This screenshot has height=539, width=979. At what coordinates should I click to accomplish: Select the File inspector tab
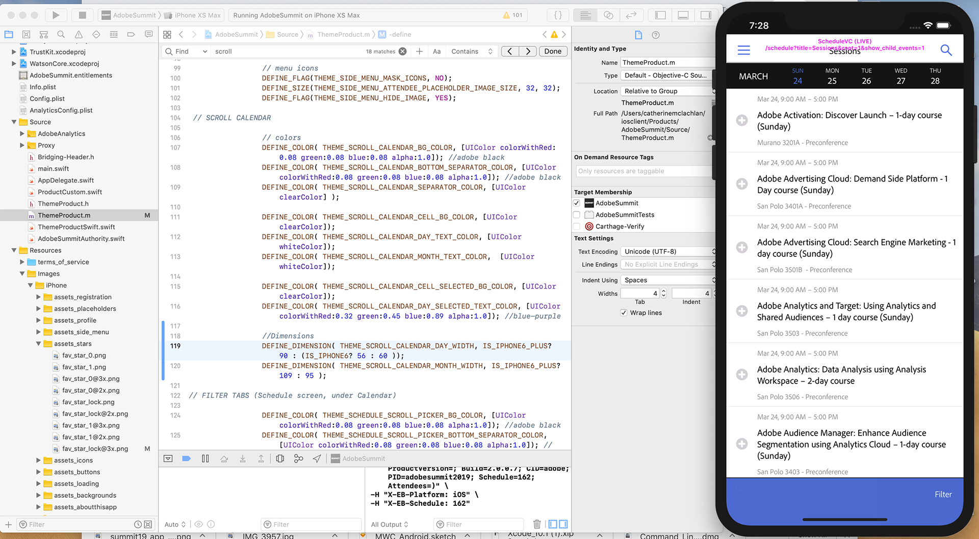point(638,35)
